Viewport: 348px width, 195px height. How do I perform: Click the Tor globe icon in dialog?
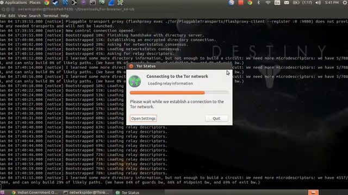tap(135, 81)
